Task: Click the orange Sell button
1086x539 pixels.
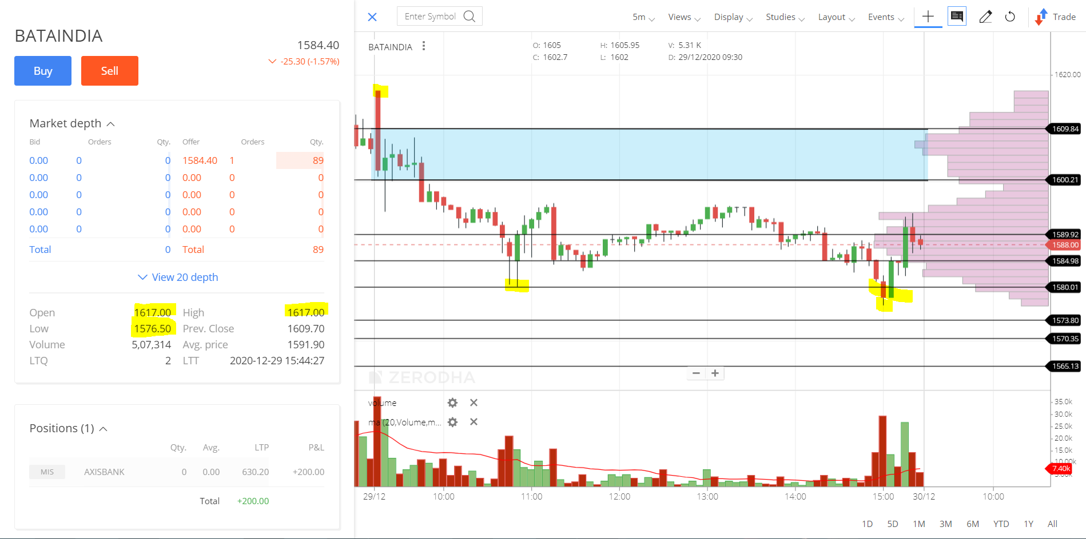Action: [x=110, y=71]
